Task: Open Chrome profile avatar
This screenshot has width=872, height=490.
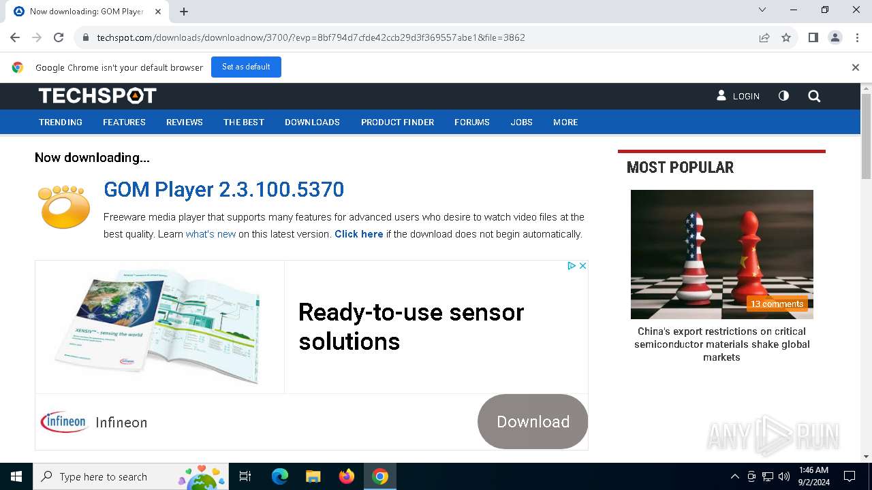Action: [835, 37]
